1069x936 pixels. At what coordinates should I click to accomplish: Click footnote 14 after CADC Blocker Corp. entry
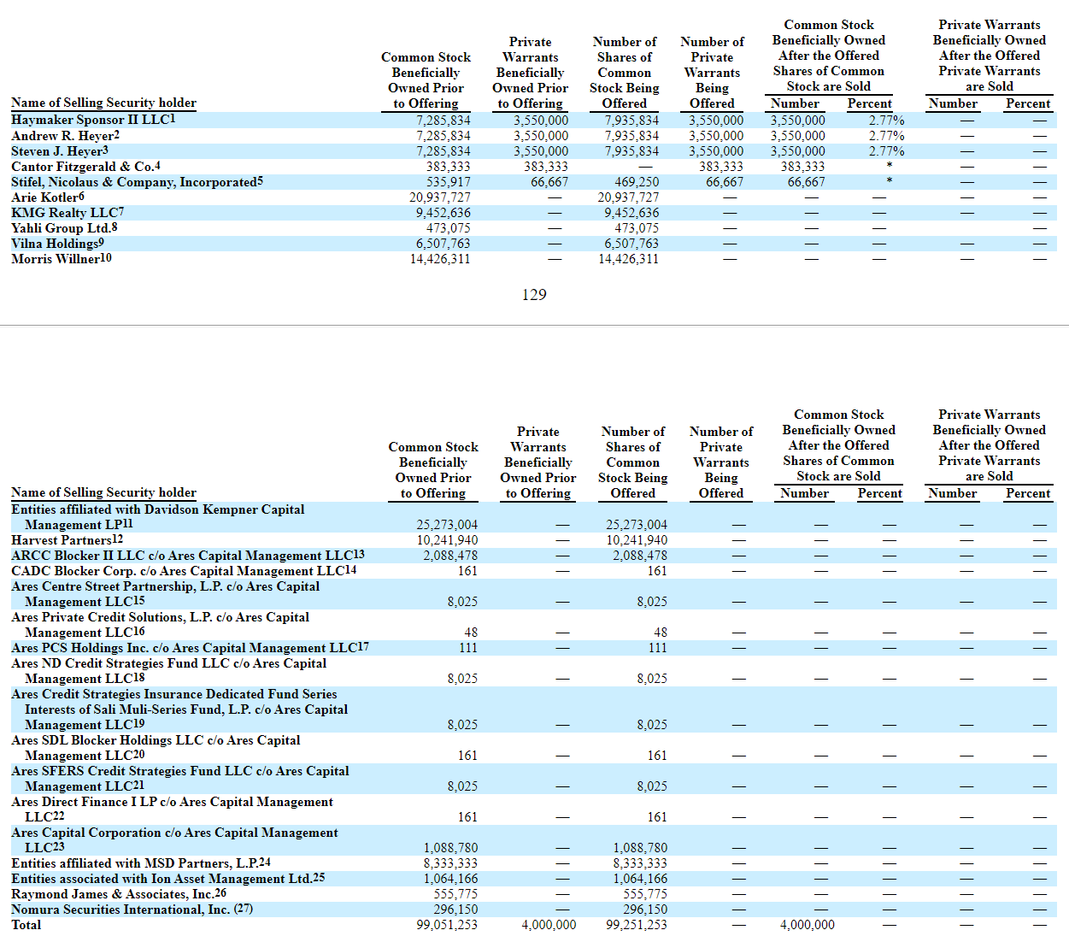pos(350,570)
